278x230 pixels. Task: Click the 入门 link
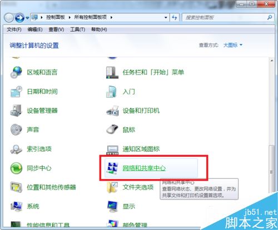pos(129,92)
